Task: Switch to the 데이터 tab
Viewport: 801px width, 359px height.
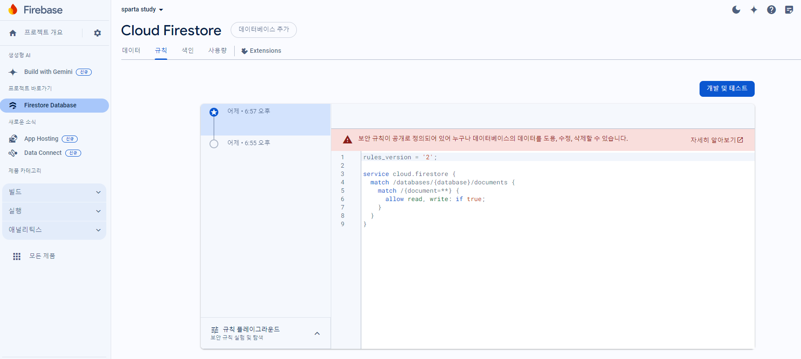Action: coord(131,51)
